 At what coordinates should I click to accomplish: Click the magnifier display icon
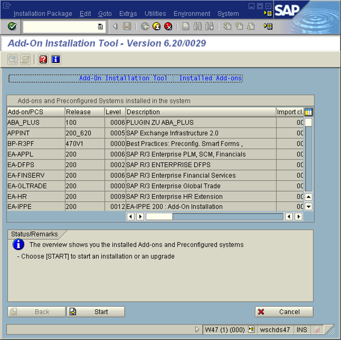click(13, 60)
